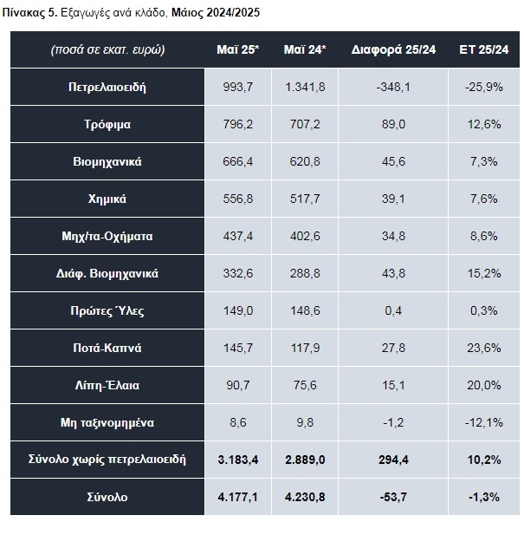Click the 1.341,8 value cell
The width and height of the screenshot is (524, 535).
[x=305, y=87]
